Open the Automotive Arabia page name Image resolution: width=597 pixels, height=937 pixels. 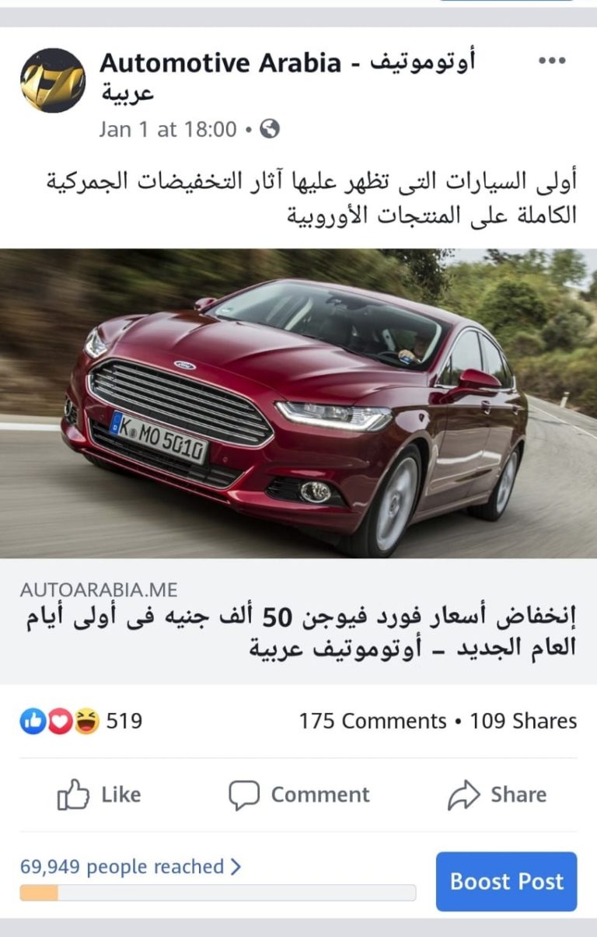point(288,77)
